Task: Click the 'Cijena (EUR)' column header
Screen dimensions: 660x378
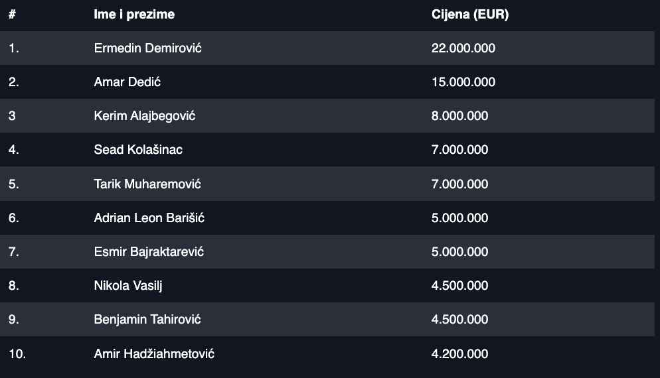Action: pyautogui.click(x=469, y=14)
